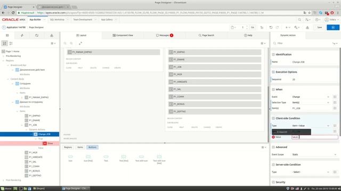
Task: Expand the Post-Rendering tree node
Action: click(3, 180)
